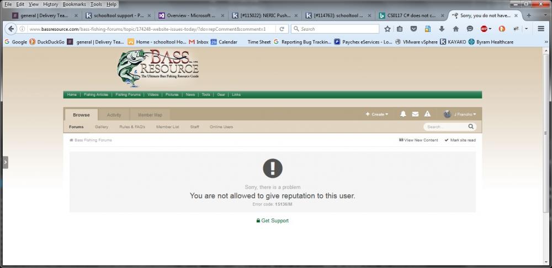Open forum notifications bell icon
The height and width of the screenshot is (268, 552).
click(403, 114)
